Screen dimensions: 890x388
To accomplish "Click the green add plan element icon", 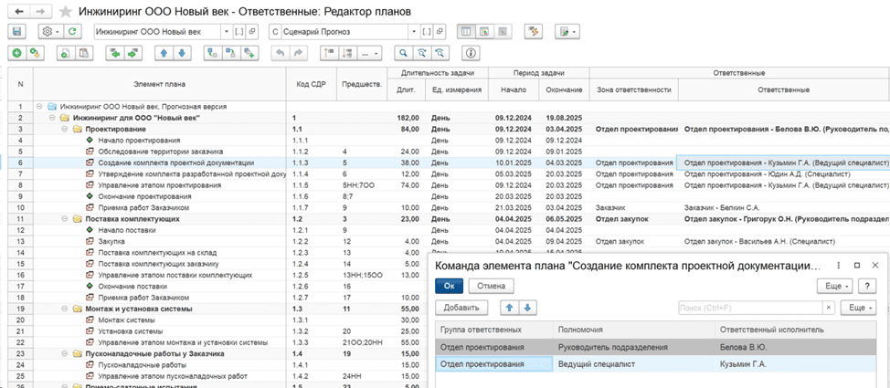I will (x=16, y=53).
